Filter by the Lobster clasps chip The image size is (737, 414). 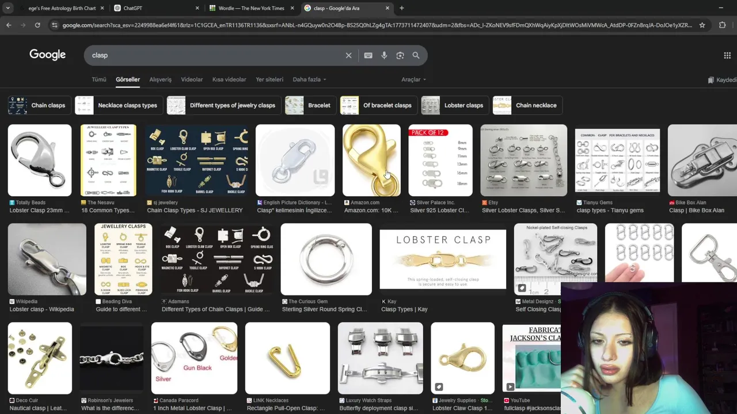pos(455,105)
